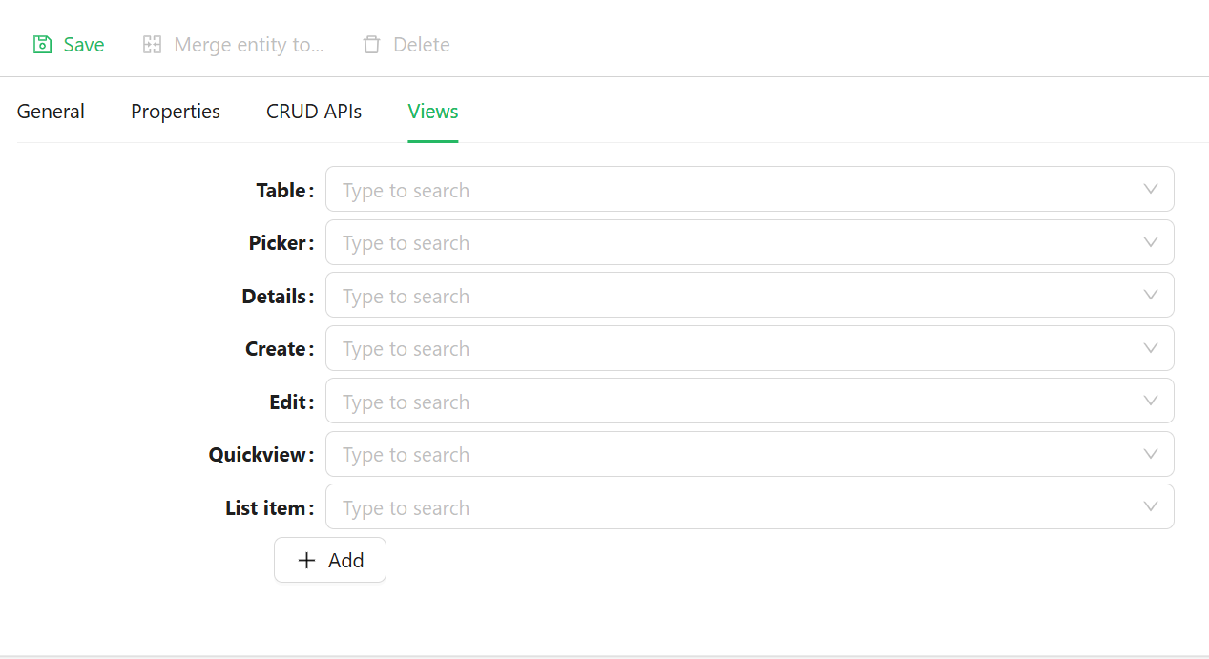Click the Delete trash can icon
1209x659 pixels.
point(371,45)
